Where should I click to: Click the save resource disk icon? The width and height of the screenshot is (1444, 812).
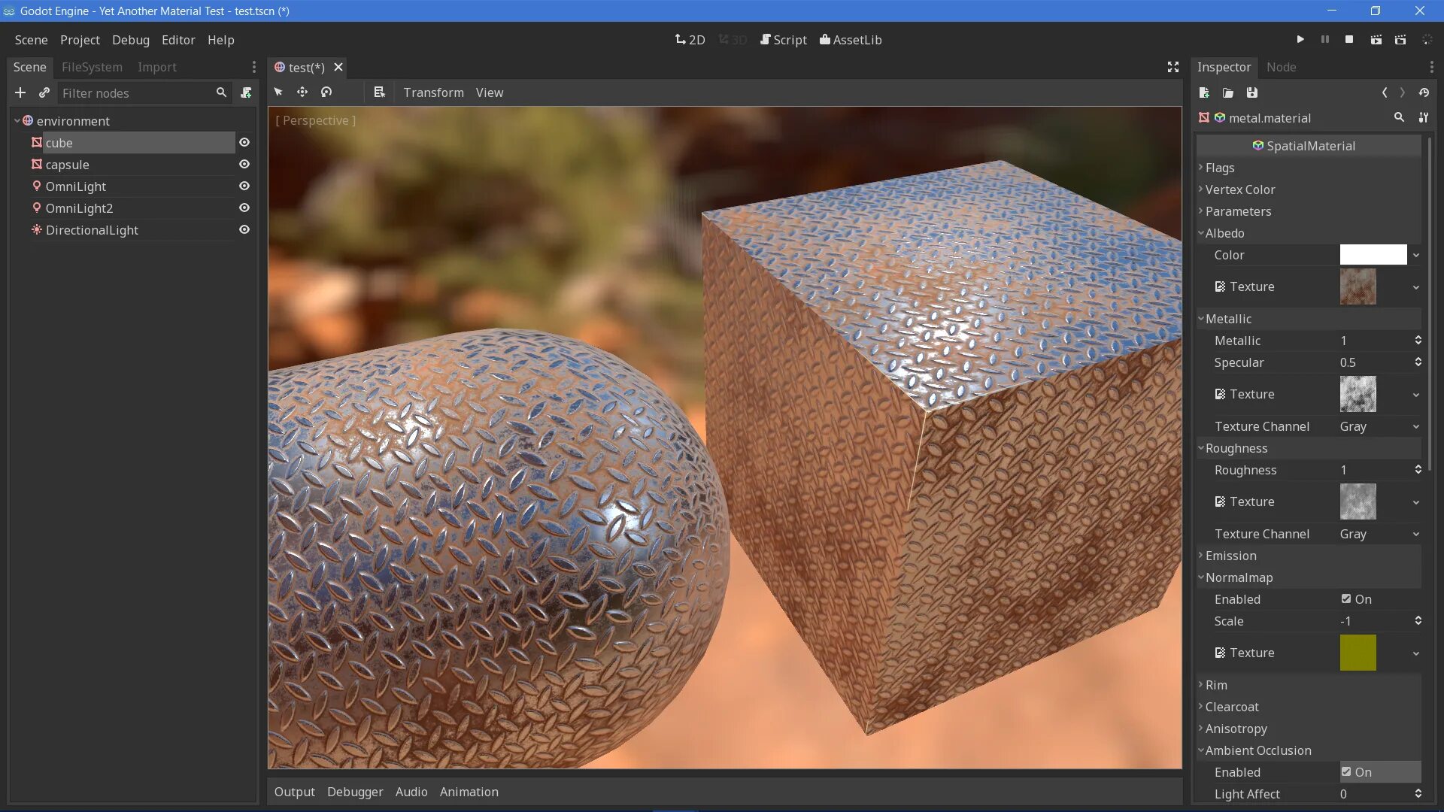point(1251,92)
